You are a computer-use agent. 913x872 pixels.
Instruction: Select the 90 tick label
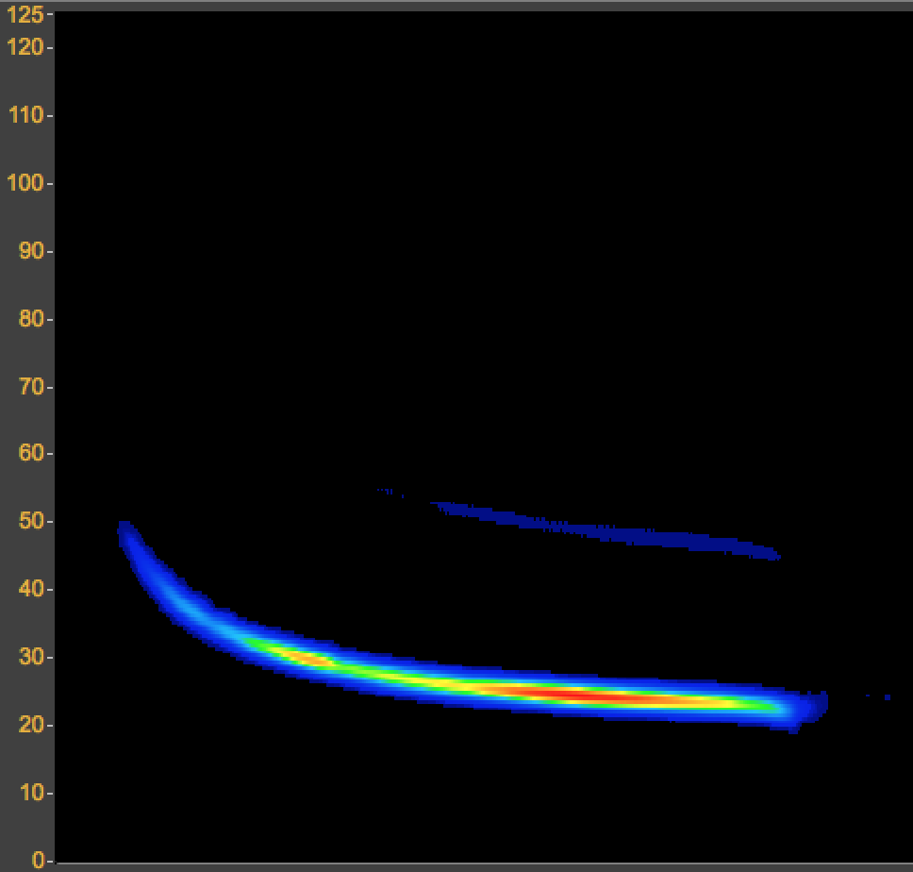(30, 251)
